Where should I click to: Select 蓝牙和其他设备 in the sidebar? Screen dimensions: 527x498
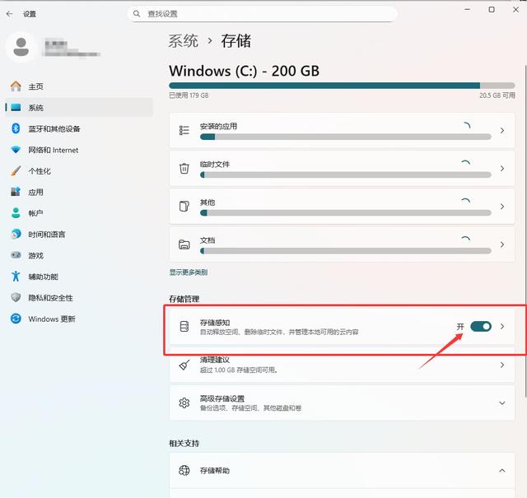79,128
